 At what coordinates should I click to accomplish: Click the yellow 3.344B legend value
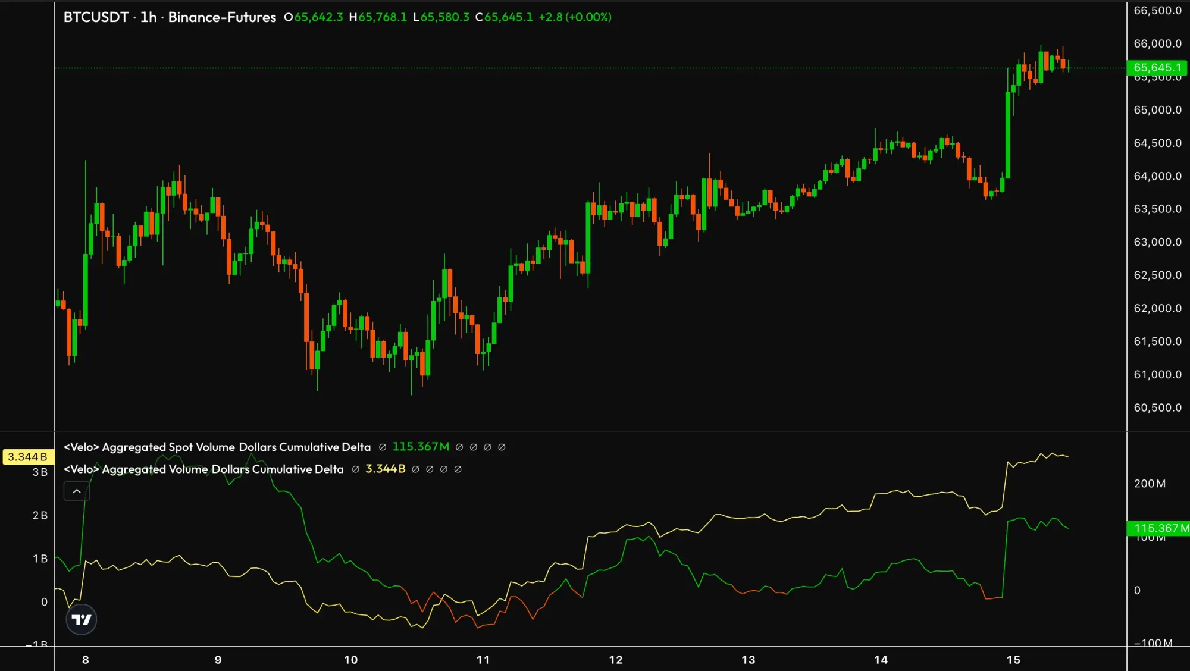pyautogui.click(x=385, y=469)
